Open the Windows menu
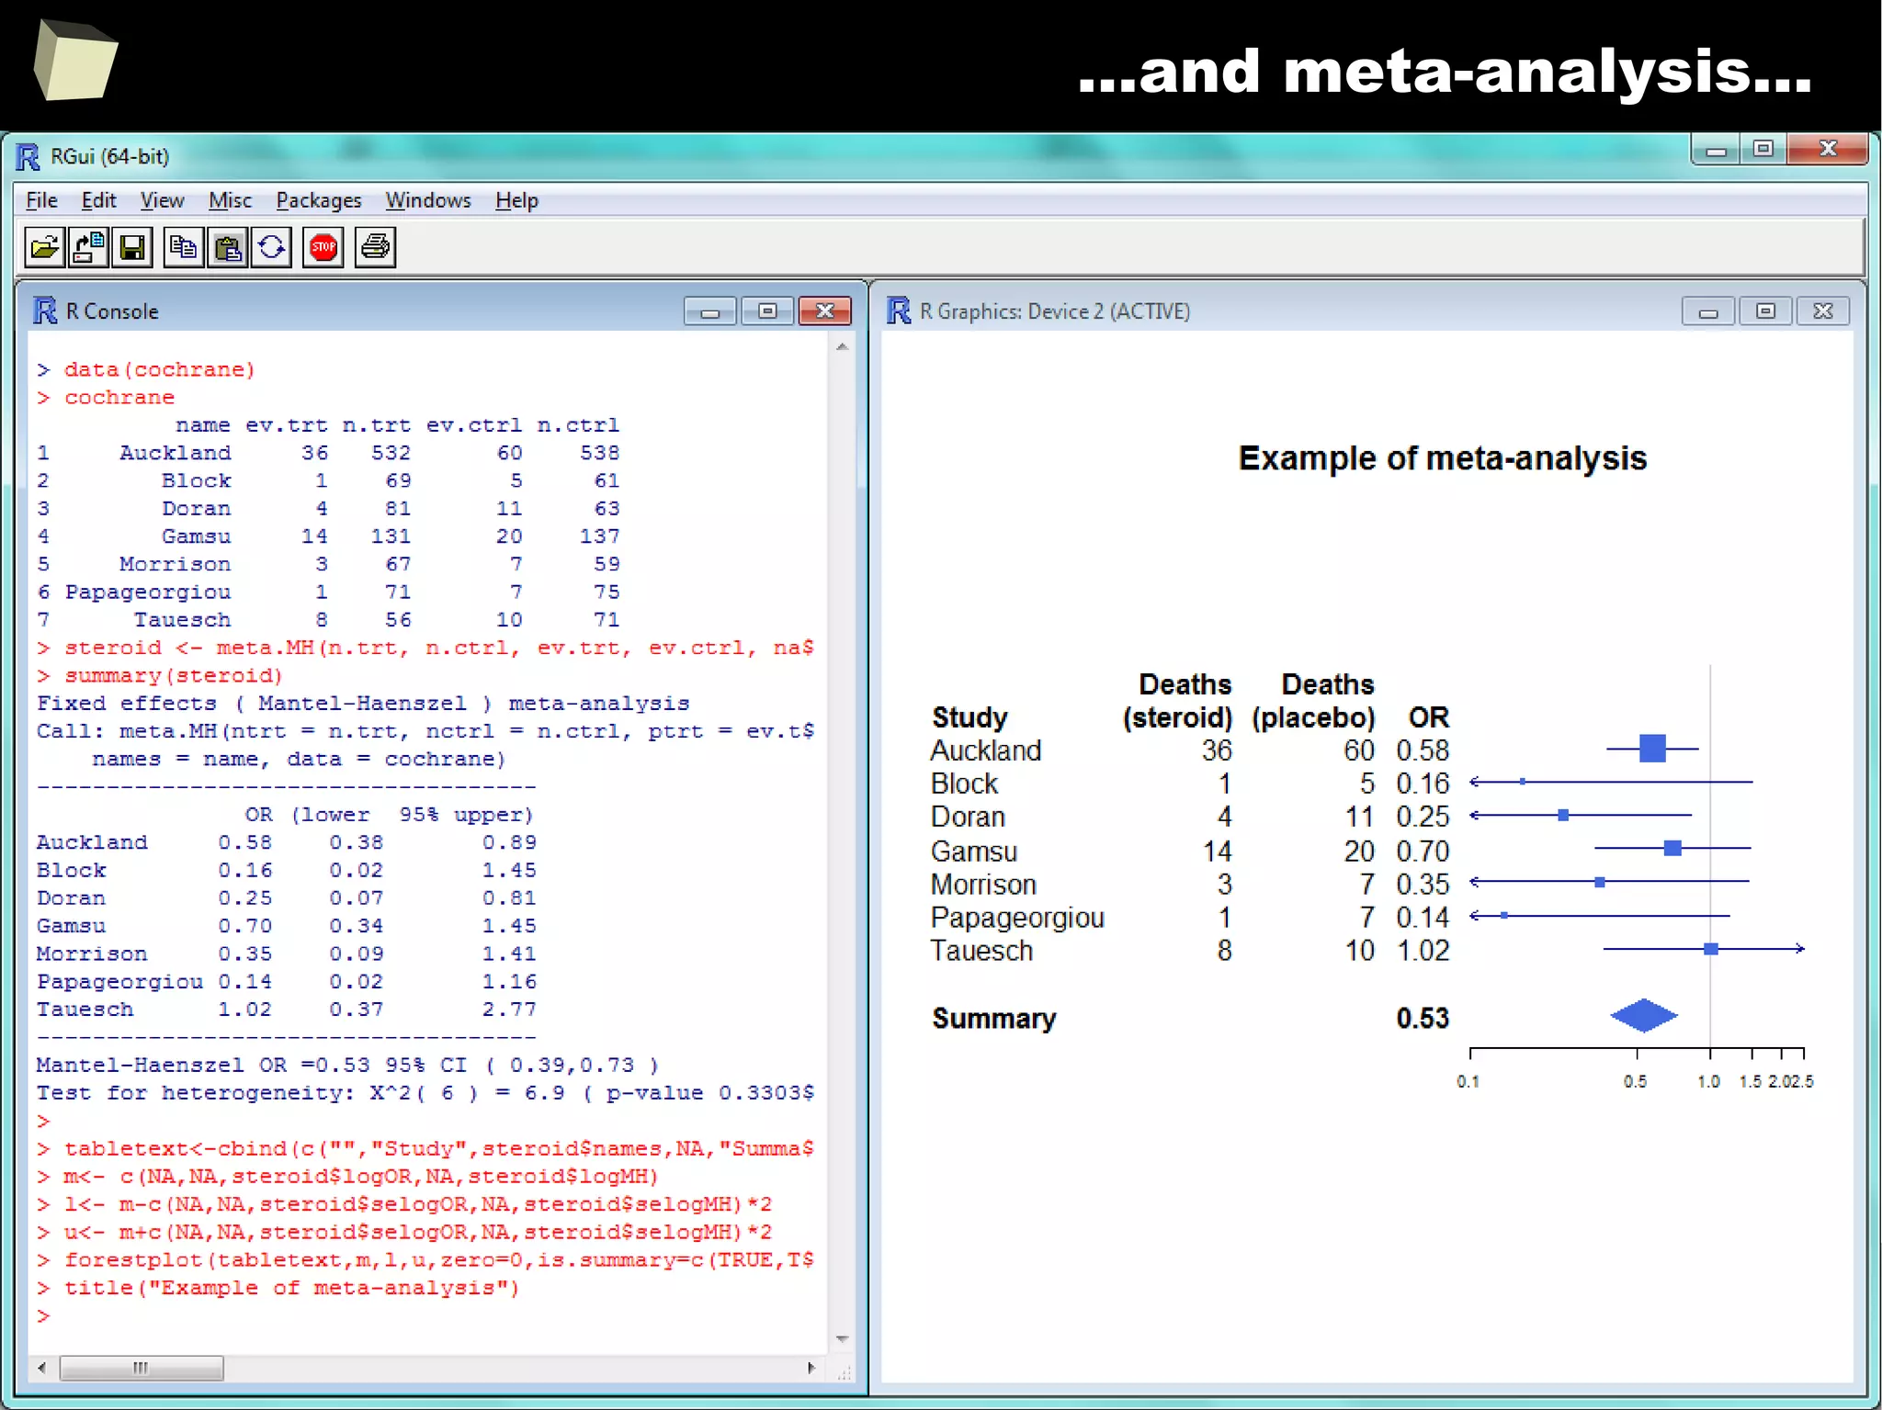 pos(428,200)
